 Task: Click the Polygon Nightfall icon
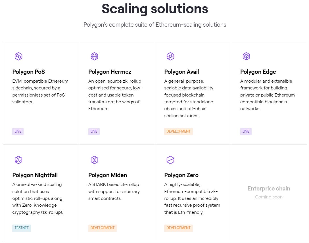tap(18, 160)
